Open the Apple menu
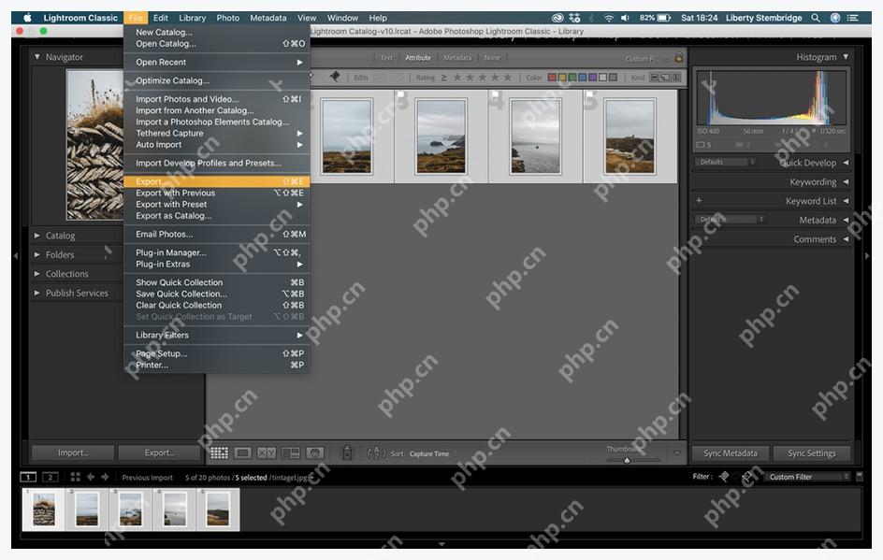 [x=27, y=18]
